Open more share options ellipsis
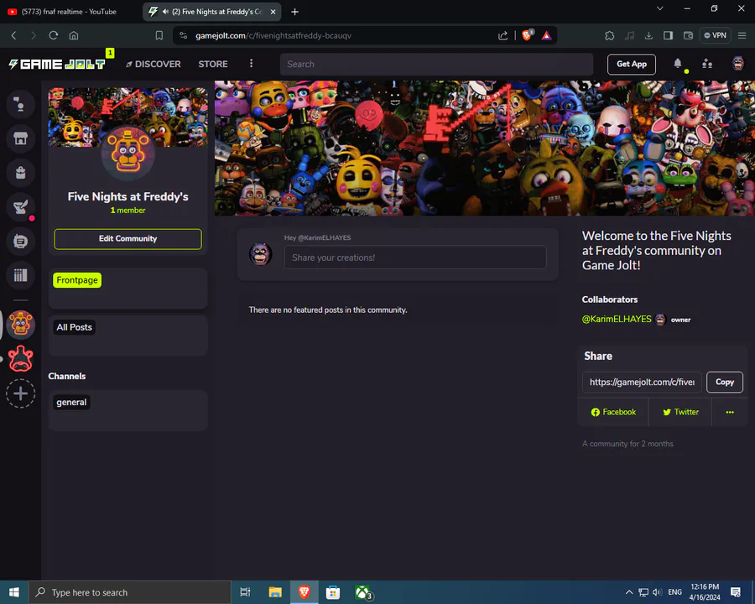This screenshot has width=755, height=604. point(730,412)
